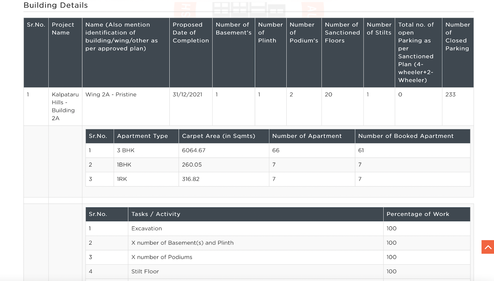
Task: Click the 1BHK apartment type cell
Action: pyautogui.click(x=146, y=165)
